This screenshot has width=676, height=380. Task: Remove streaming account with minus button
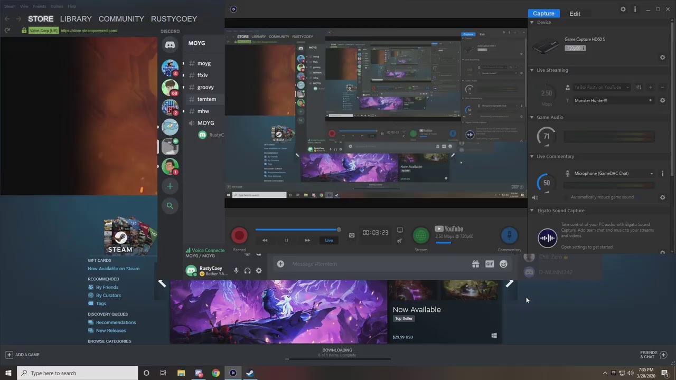pyautogui.click(x=663, y=88)
